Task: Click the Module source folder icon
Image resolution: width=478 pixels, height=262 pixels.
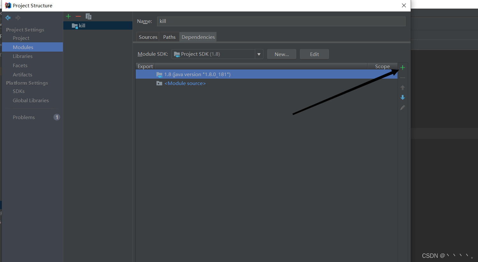Action: (x=159, y=83)
